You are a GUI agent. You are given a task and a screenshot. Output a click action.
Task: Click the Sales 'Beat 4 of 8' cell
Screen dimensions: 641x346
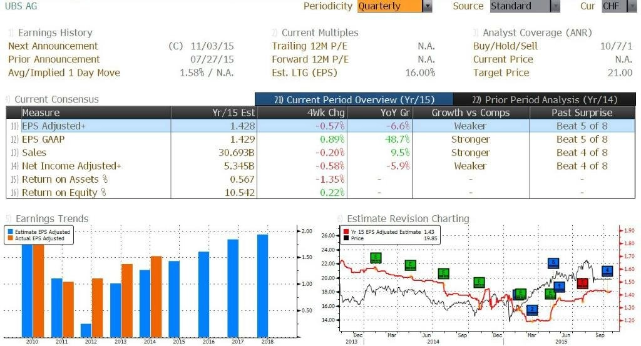point(582,153)
